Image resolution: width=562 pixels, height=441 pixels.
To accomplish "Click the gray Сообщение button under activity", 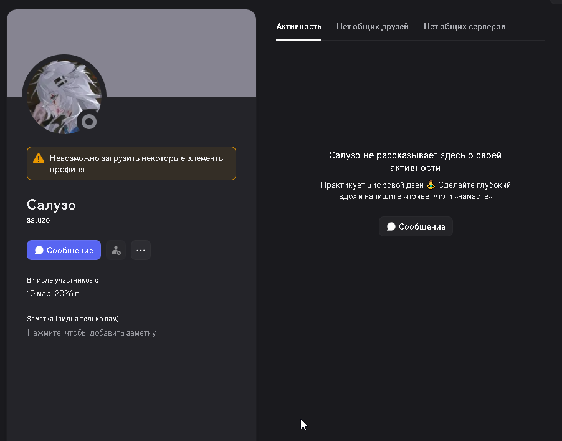I will point(416,226).
